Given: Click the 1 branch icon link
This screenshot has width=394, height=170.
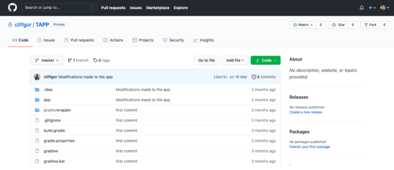Looking at the screenshot, I should point(70,60).
